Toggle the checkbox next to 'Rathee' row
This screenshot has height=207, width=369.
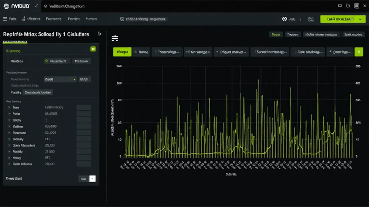tap(9, 126)
